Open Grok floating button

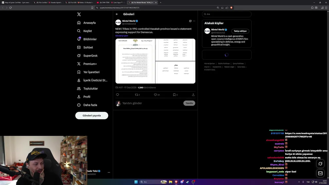[320, 164]
